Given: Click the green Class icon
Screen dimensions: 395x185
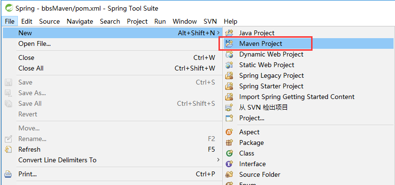Looking at the screenshot, I should [229, 153].
